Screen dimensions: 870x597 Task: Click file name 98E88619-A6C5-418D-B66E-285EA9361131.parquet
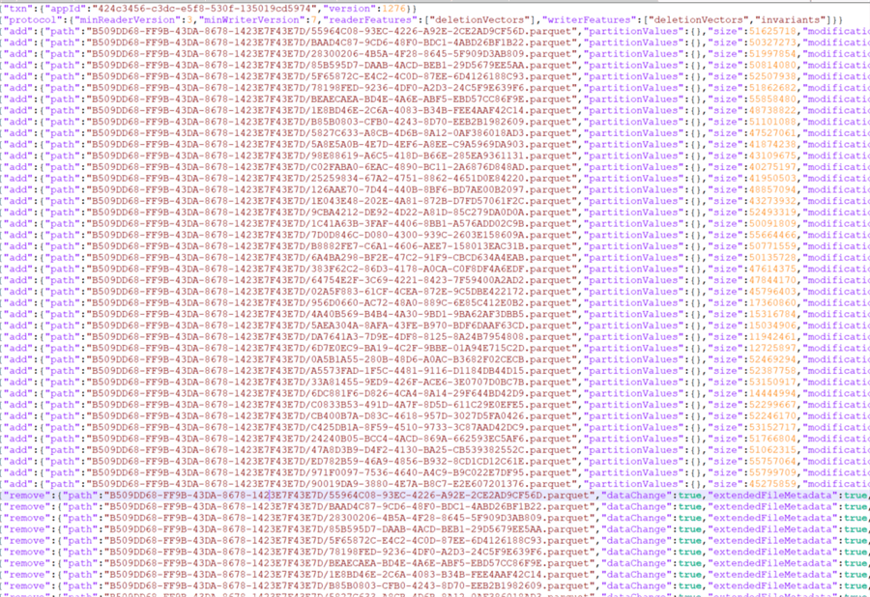[441, 156]
